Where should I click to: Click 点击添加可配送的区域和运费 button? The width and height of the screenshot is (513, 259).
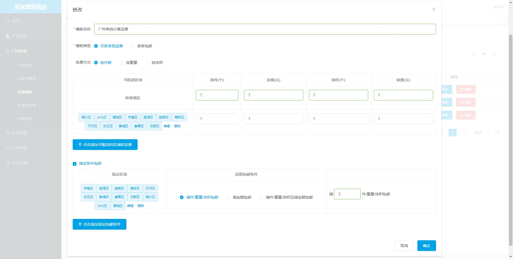pyautogui.click(x=105, y=145)
